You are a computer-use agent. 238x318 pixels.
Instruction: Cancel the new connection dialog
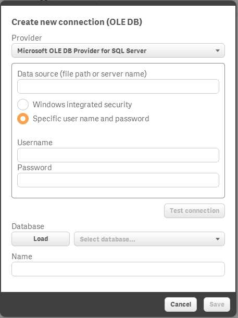pyautogui.click(x=181, y=304)
